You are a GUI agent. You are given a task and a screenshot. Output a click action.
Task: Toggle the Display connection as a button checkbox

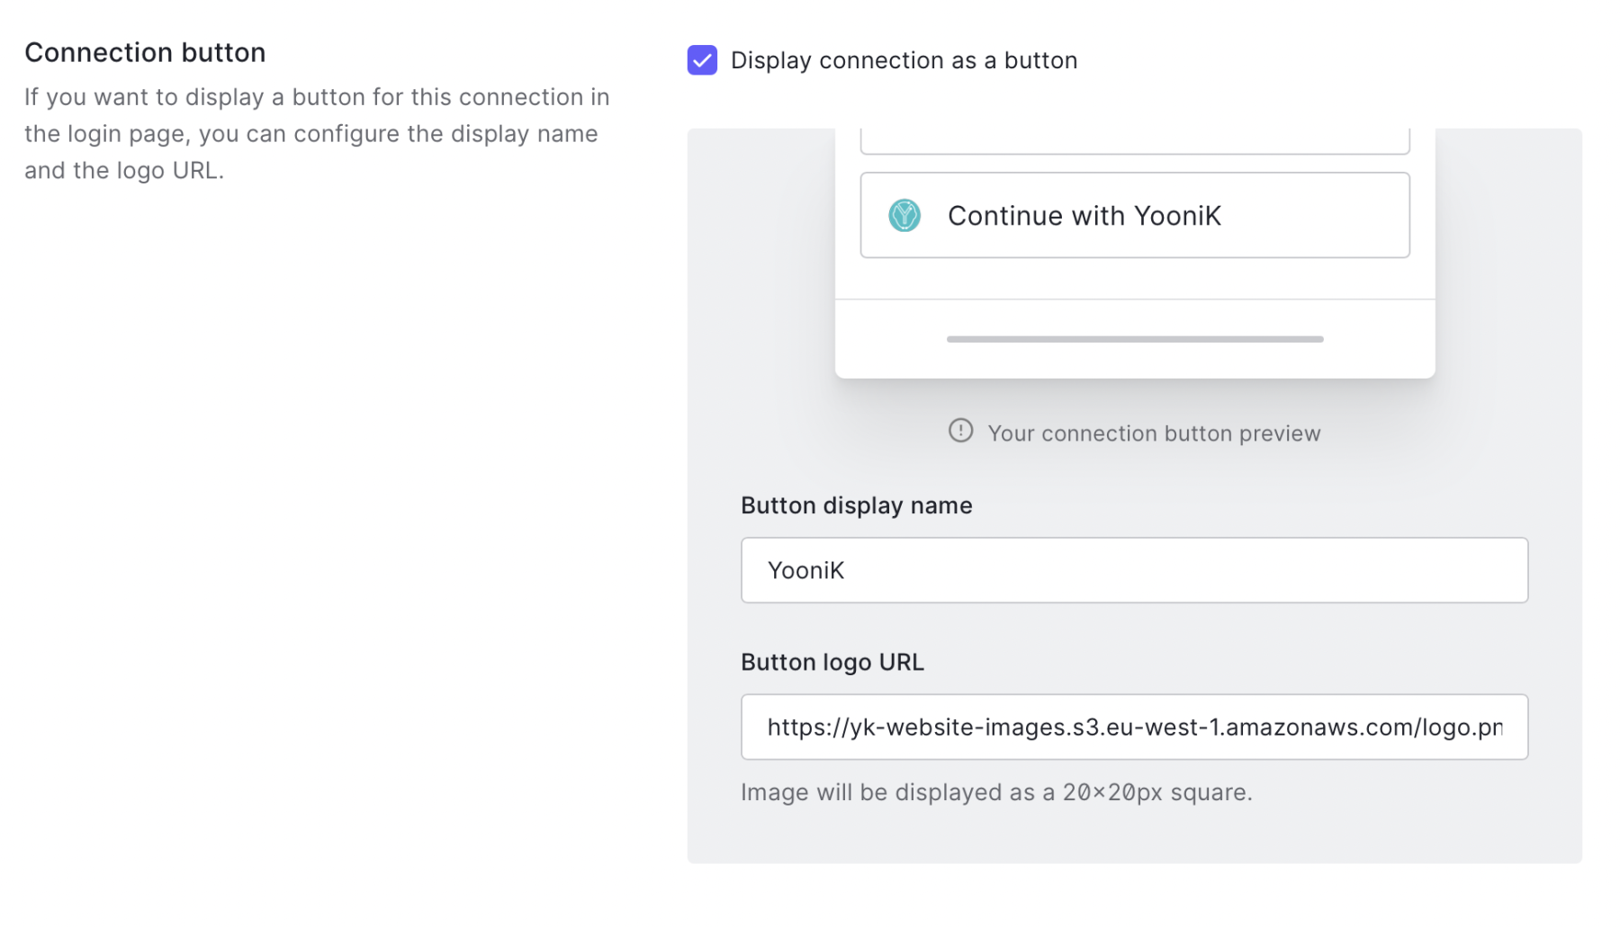[x=701, y=60]
